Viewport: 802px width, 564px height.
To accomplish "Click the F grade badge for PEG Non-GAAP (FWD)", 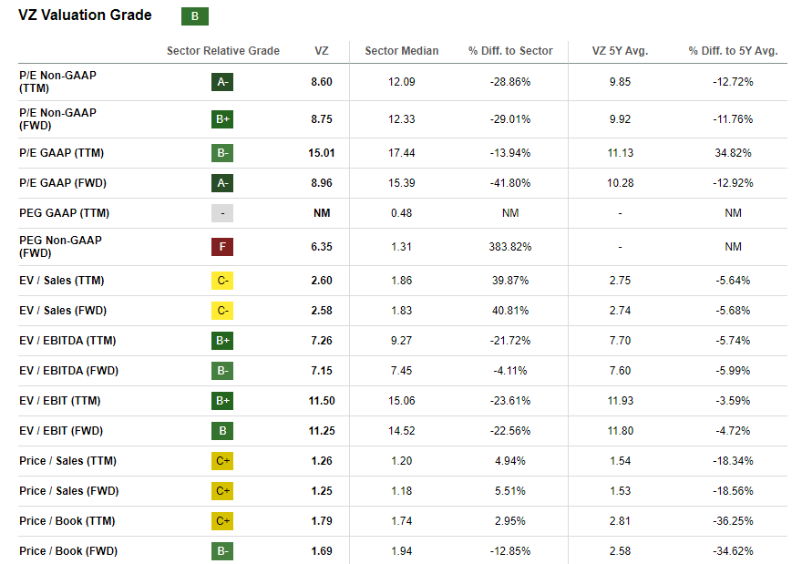I will 222,246.
